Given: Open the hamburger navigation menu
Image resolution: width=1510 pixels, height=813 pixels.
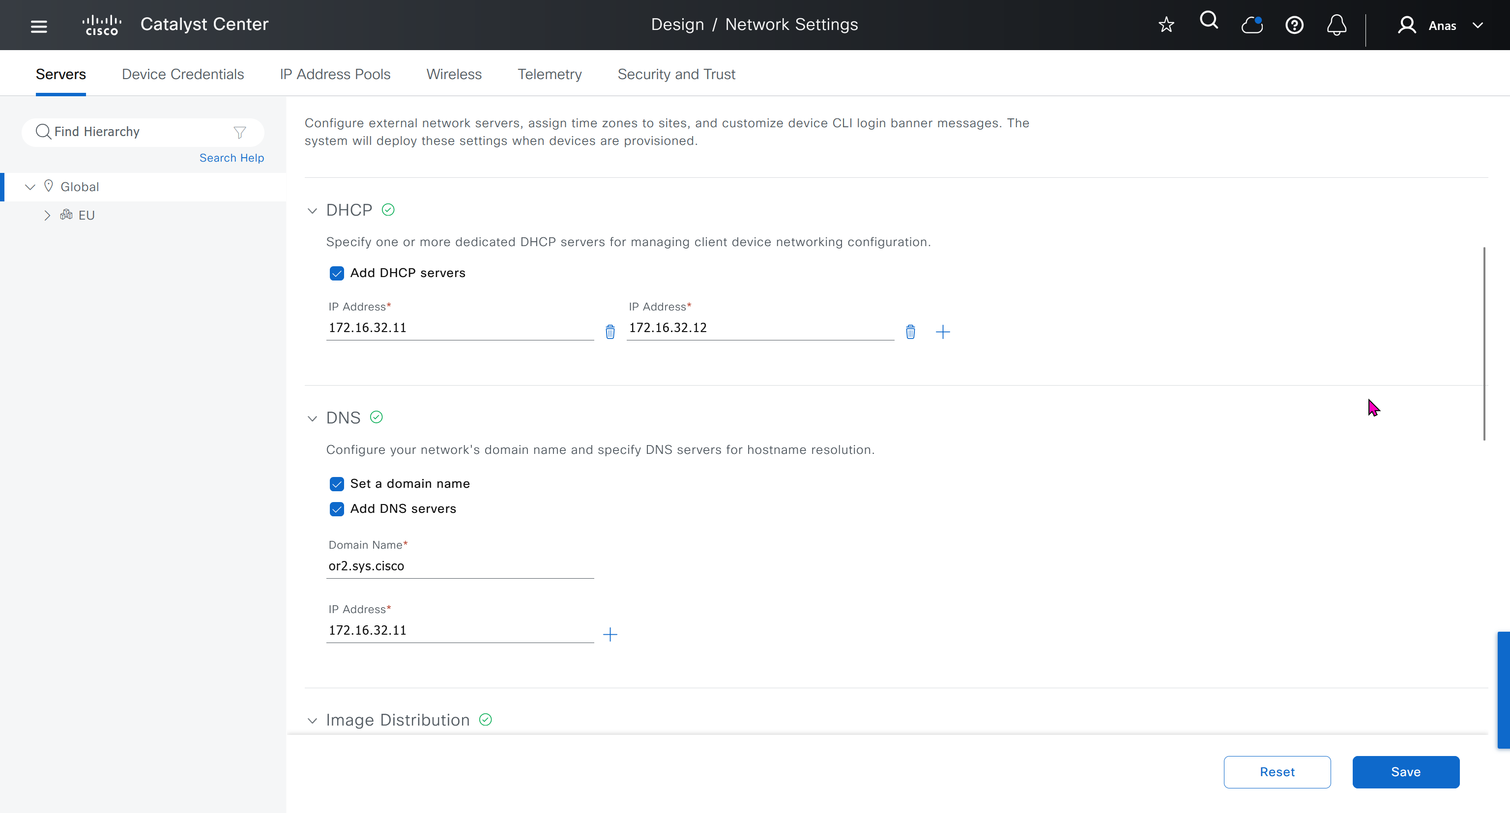Looking at the screenshot, I should (x=39, y=26).
